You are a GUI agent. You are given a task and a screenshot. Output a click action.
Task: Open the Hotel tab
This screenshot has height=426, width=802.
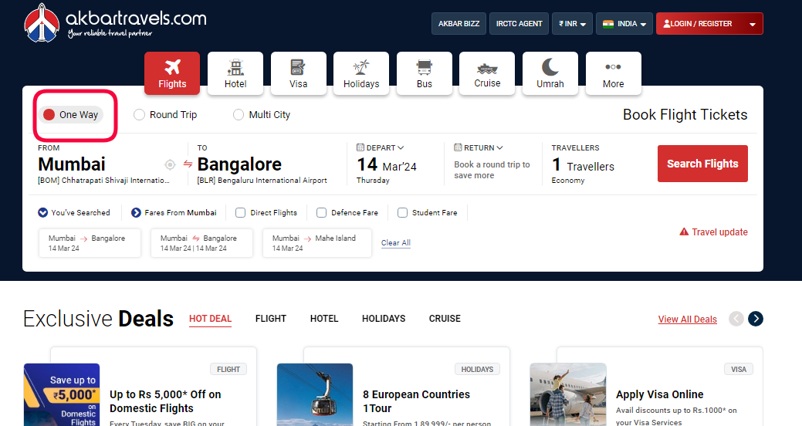(x=235, y=73)
